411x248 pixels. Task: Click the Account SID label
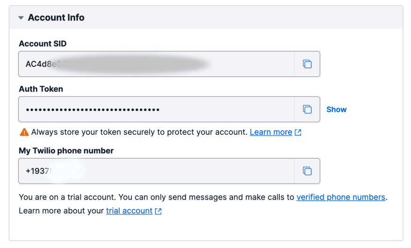coord(43,44)
